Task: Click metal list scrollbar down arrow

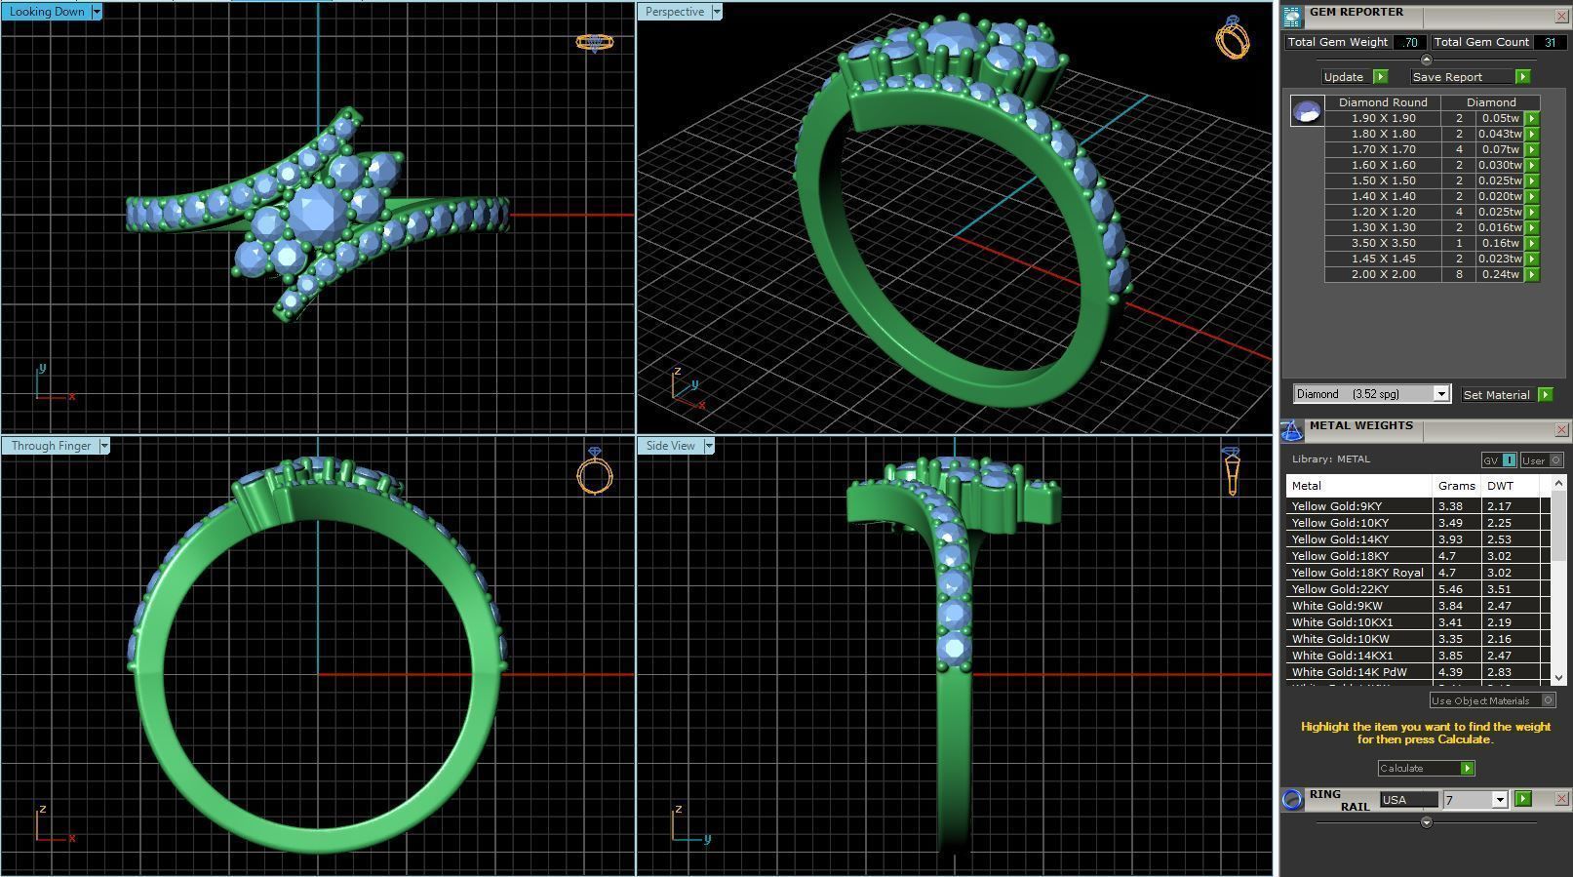Action: tap(1557, 677)
